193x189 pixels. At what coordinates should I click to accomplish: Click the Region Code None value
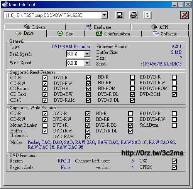tap(66, 167)
